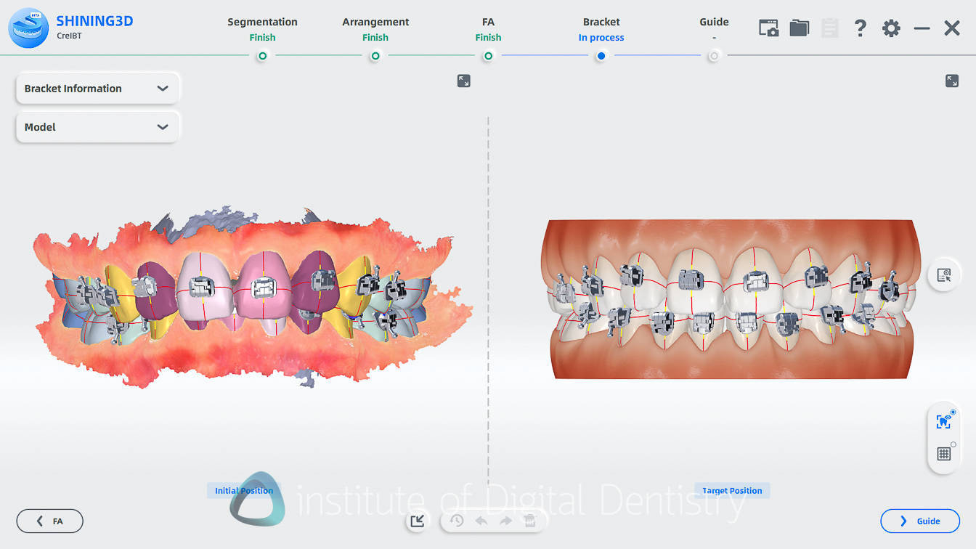Select the redo arrow in bottom toolbar

click(x=505, y=521)
